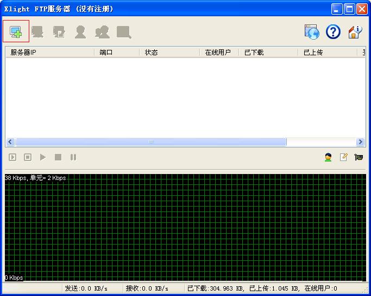The width and height of the screenshot is (371, 296).
Task: Click the 已下载:304.963 KB status text
Action: tap(215, 288)
